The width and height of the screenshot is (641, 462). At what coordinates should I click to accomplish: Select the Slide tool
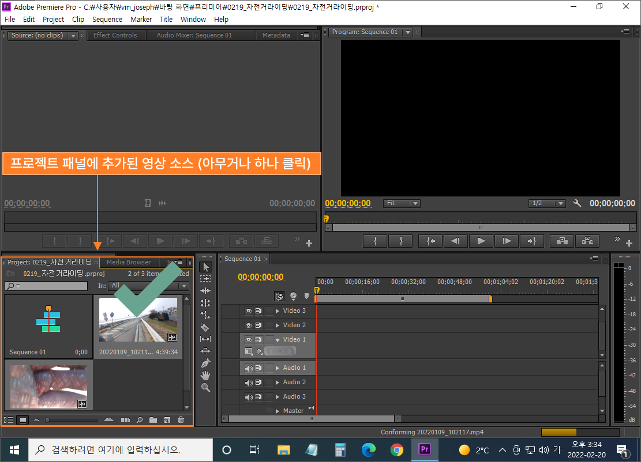(205, 351)
